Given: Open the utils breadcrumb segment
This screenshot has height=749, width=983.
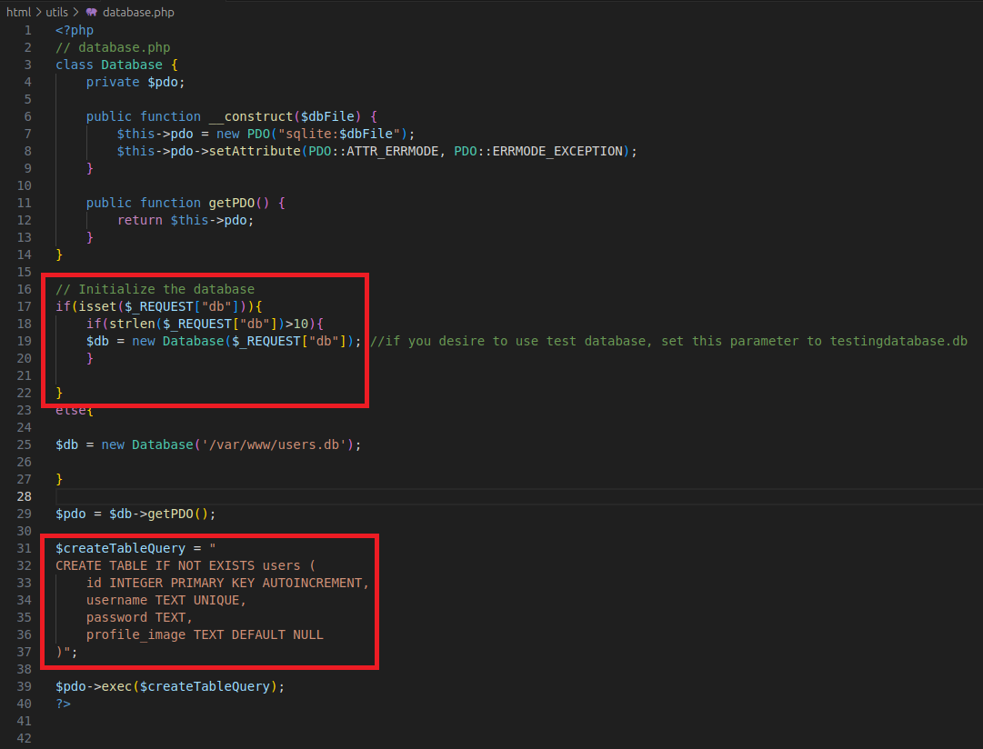Looking at the screenshot, I should tap(56, 13).
